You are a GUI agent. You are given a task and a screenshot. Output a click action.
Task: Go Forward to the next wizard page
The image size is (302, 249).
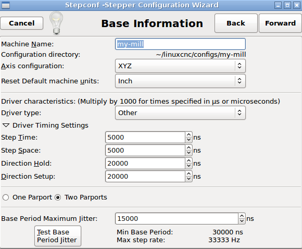(280, 23)
